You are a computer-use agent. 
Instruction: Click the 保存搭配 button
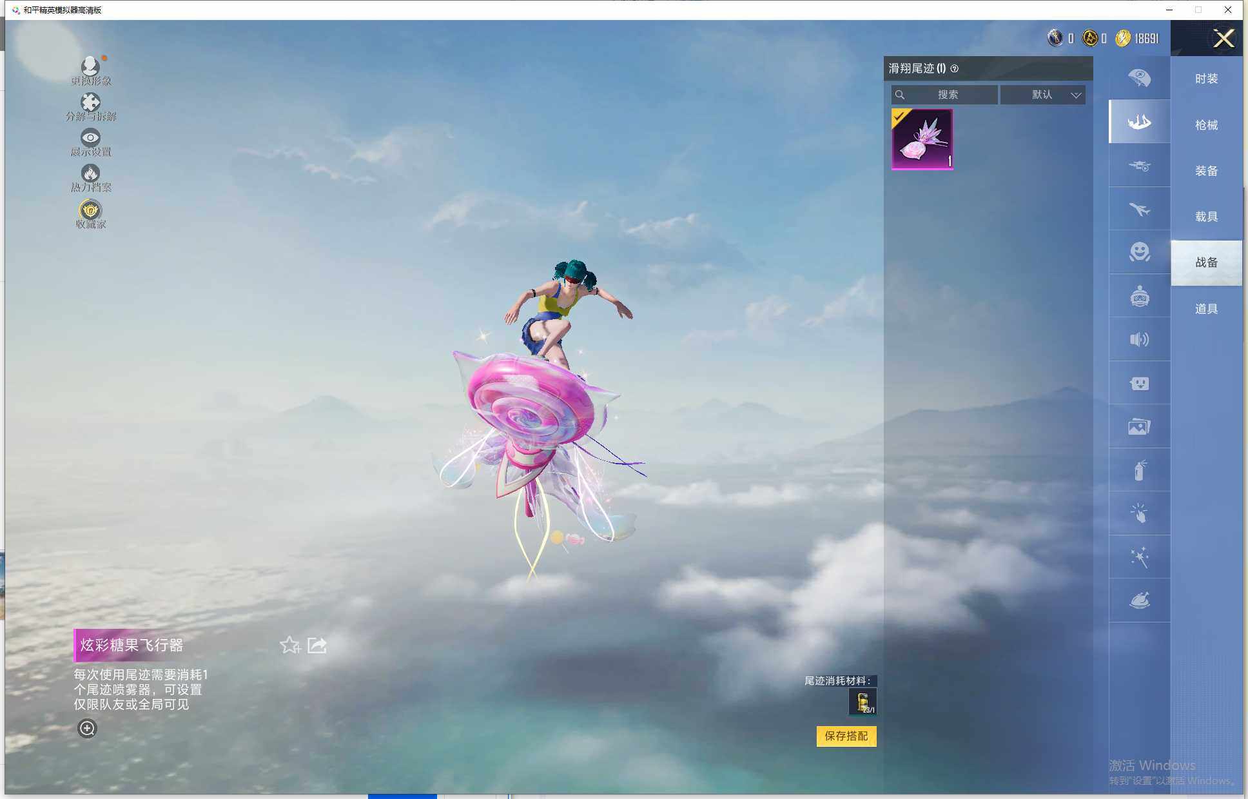pyautogui.click(x=846, y=736)
